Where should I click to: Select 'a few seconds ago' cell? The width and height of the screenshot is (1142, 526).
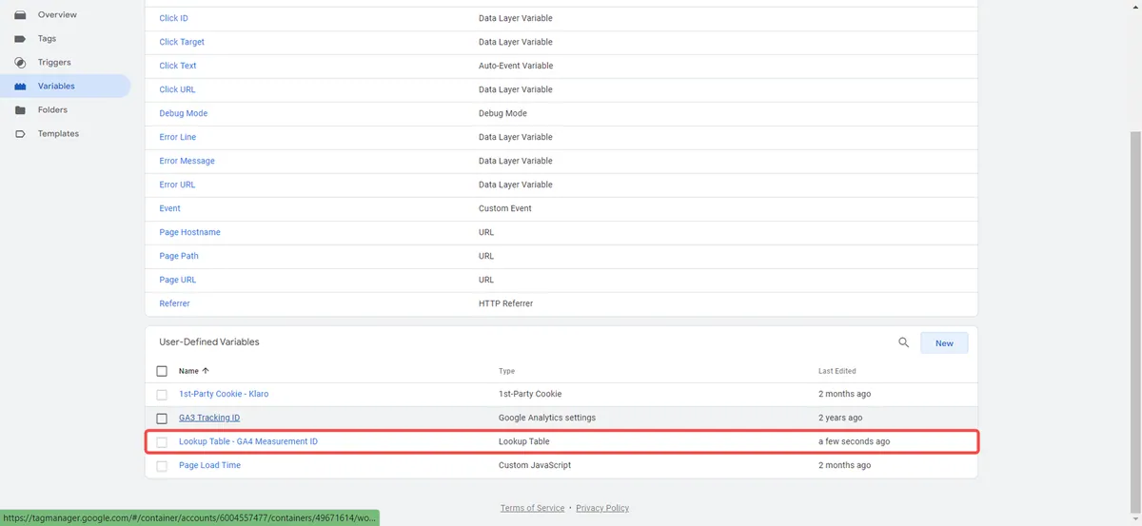pyautogui.click(x=855, y=441)
